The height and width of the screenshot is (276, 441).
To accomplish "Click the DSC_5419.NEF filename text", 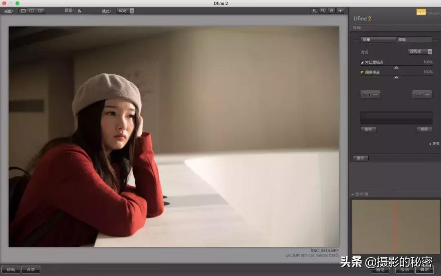I will (325, 251).
